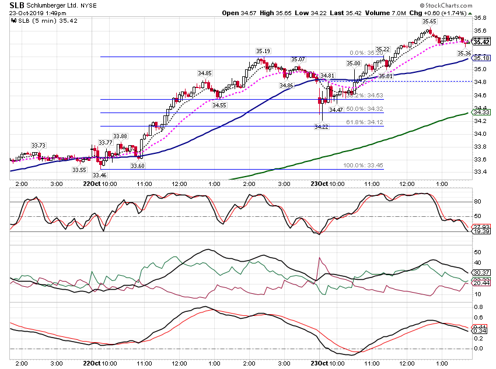
Task: Click the 35.8 price axis label
Action: 480,18
